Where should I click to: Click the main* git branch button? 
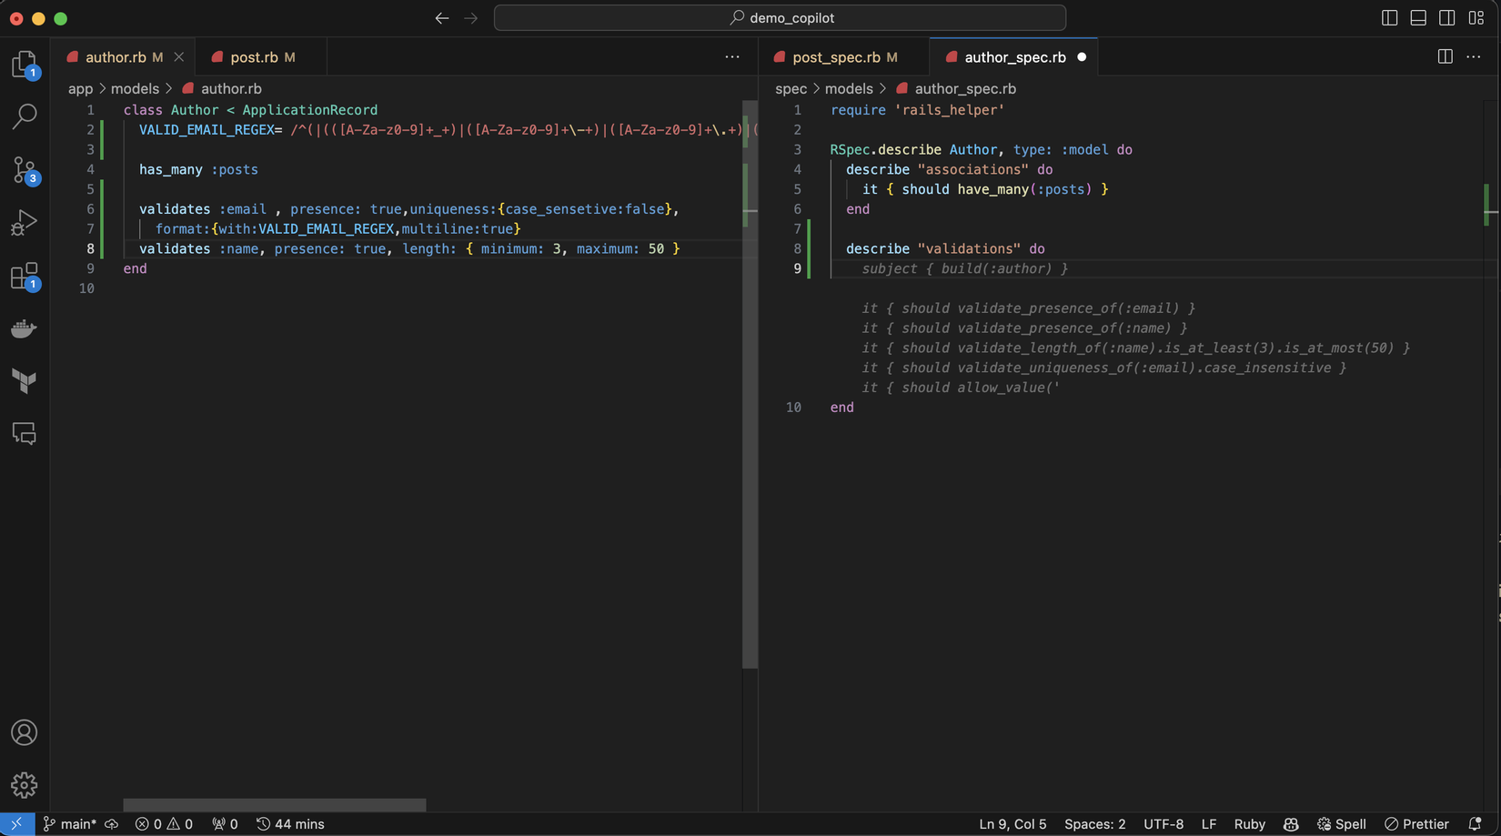(70, 824)
